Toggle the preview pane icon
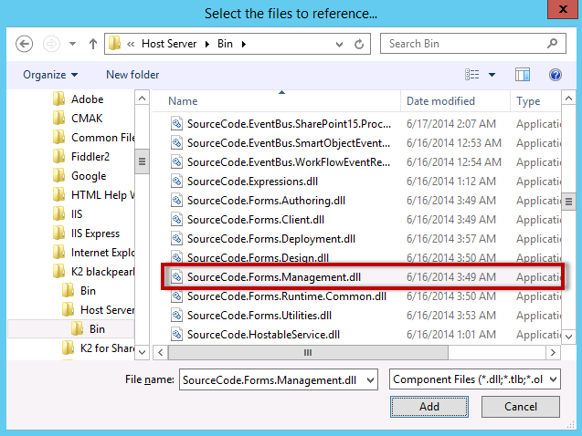The height and width of the screenshot is (436, 582). [x=523, y=75]
